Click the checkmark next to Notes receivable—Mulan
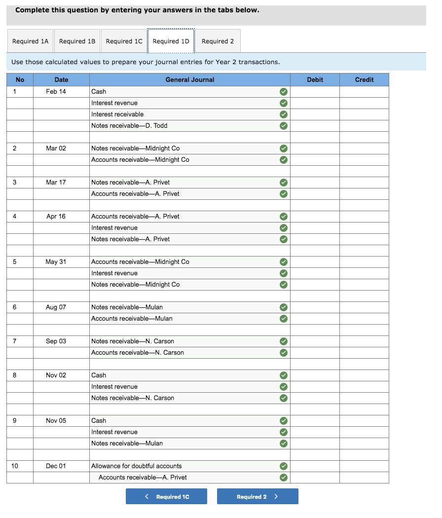Image resolution: width=442 pixels, height=518 pixels. pyautogui.click(x=284, y=307)
